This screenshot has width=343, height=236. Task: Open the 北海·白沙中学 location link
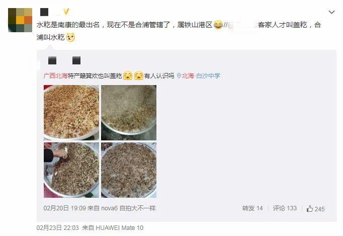point(201,76)
